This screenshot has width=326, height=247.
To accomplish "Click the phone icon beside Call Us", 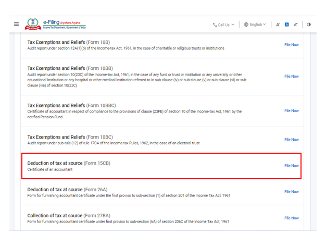I will 215,24.
